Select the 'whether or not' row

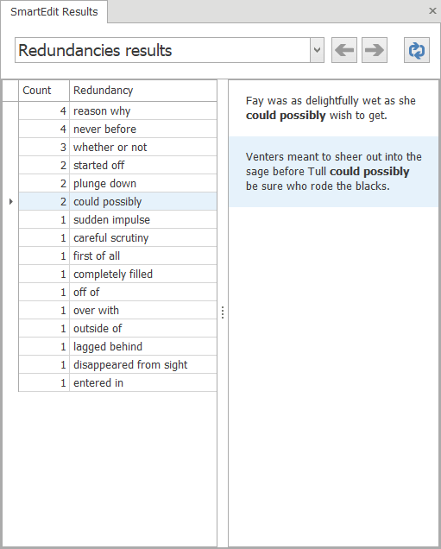[x=117, y=147]
